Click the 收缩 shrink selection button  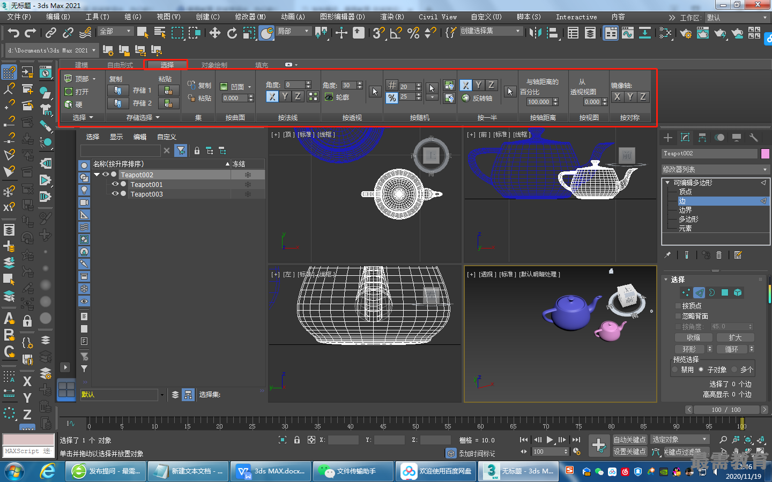click(x=694, y=337)
